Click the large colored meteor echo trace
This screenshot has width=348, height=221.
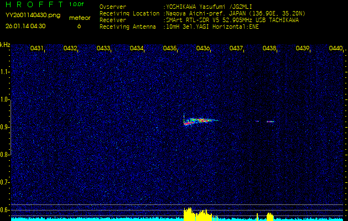click(200, 120)
